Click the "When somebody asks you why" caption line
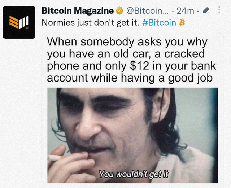Screen dimensions: 231x188 [x=127, y=42]
